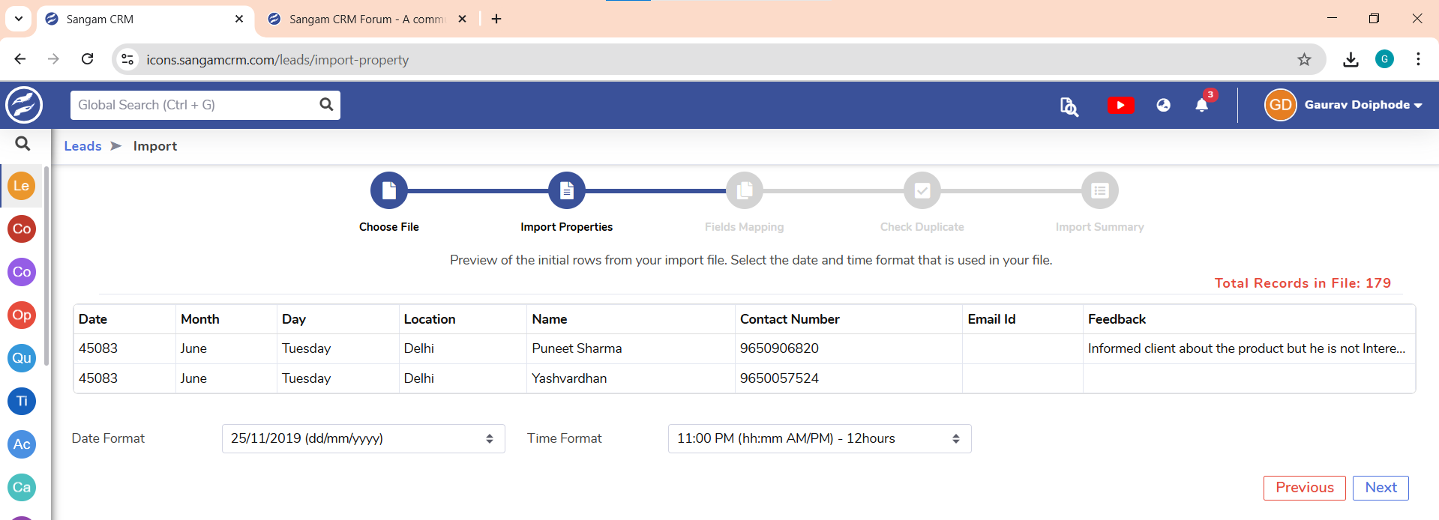The image size is (1439, 520).
Task: Click the document search icon in header
Action: click(x=1069, y=106)
